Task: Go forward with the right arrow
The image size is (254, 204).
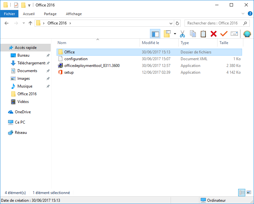Action: [x=16, y=23]
